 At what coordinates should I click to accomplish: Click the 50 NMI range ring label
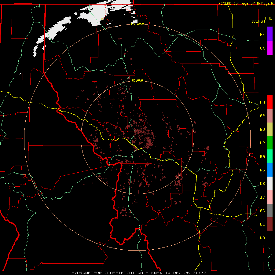[137, 81]
